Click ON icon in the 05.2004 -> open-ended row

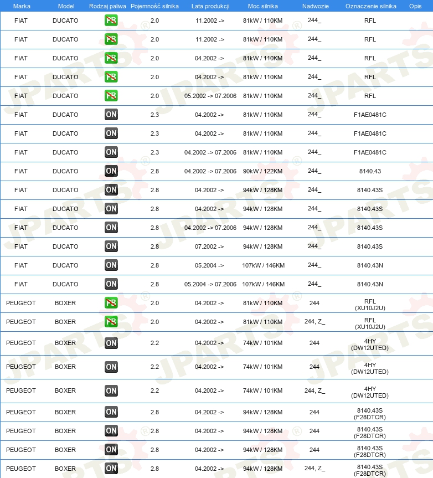tap(111, 265)
